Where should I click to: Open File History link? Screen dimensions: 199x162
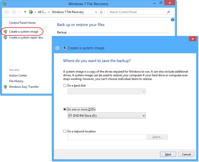16,81
